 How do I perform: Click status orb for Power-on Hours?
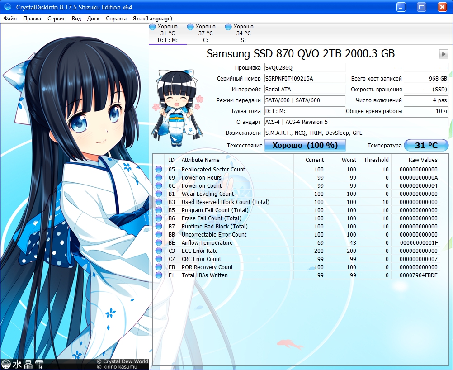point(159,177)
